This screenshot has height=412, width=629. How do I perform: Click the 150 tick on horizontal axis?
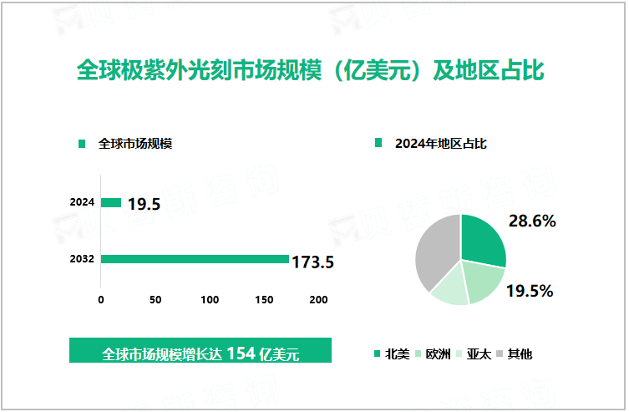pos(264,300)
